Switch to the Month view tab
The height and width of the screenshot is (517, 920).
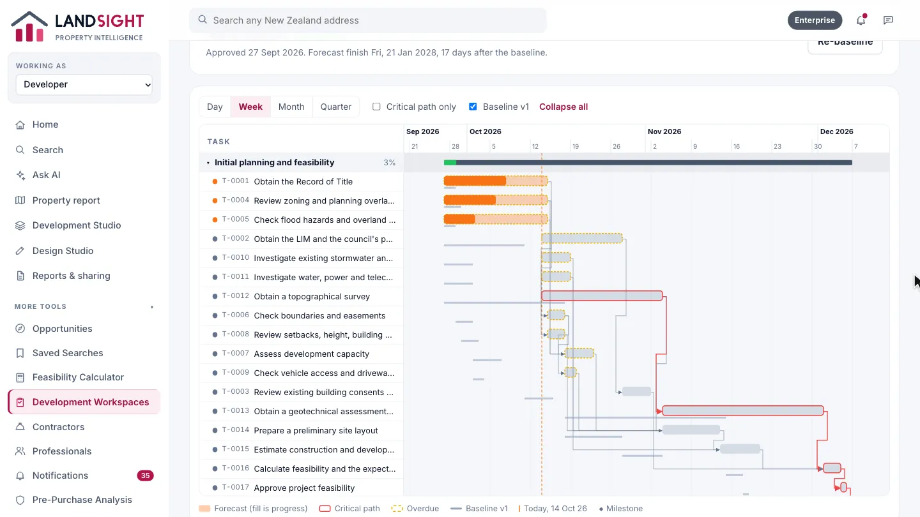pyautogui.click(x=291, y=107)
